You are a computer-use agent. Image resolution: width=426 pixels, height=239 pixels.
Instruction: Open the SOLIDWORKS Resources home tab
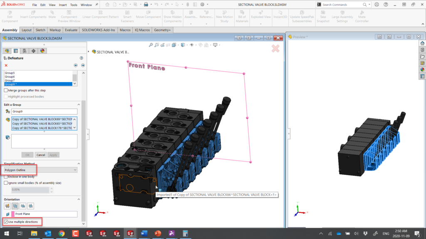pos(422,43)
